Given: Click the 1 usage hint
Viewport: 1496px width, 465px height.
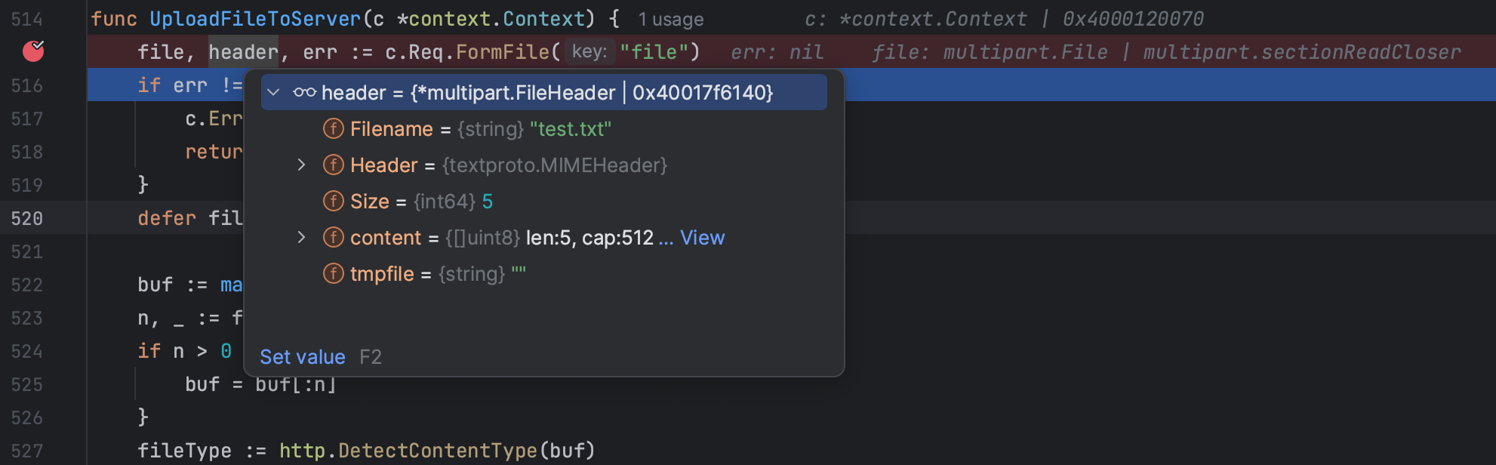Looking at the screenshot, I should (670, 20).
